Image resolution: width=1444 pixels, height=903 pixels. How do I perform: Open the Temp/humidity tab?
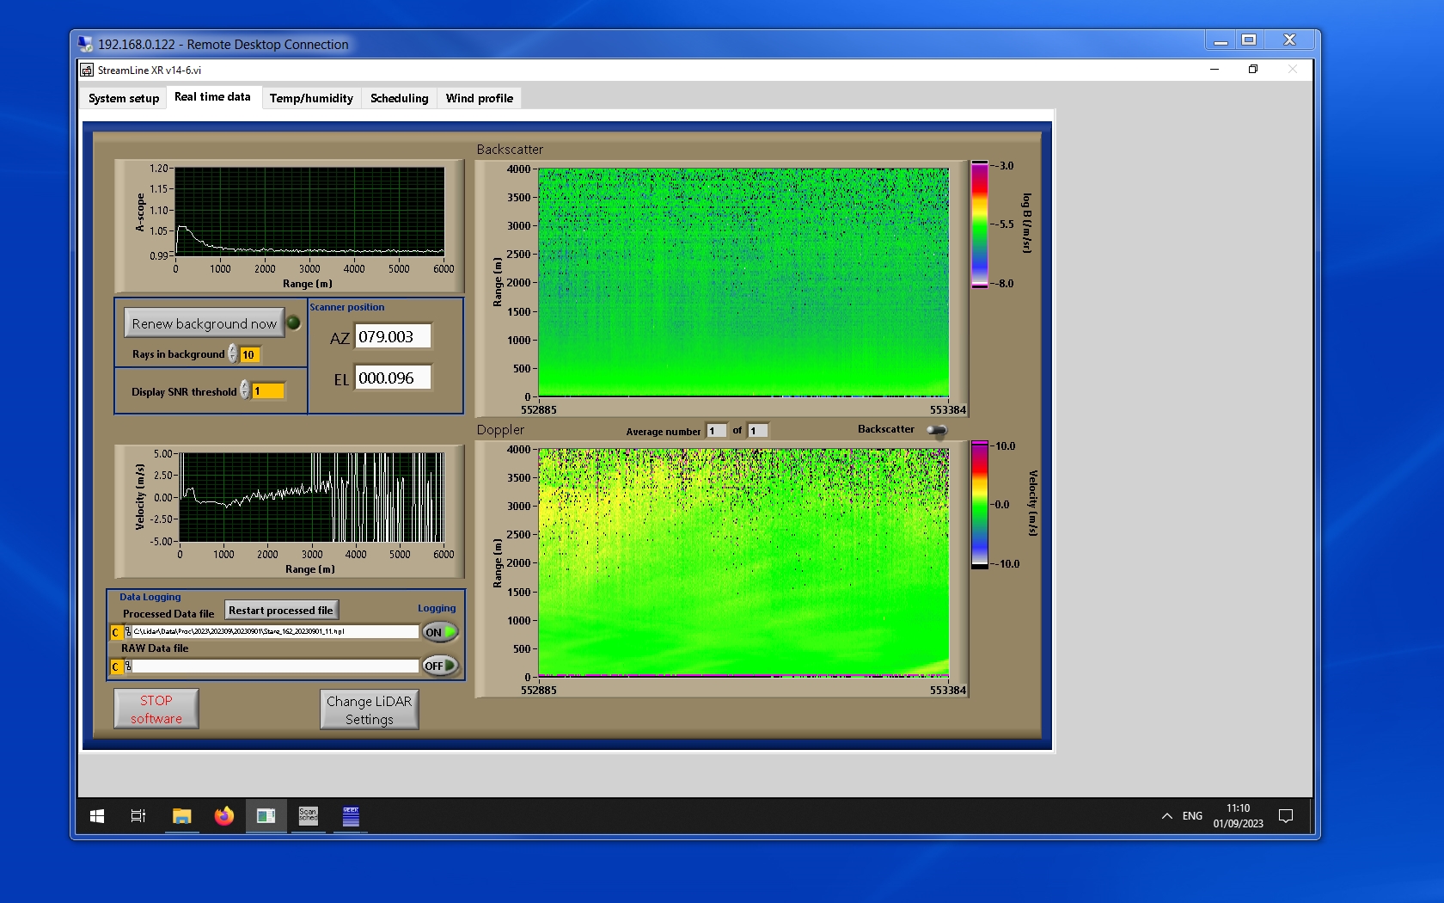[x=311, y=98]
